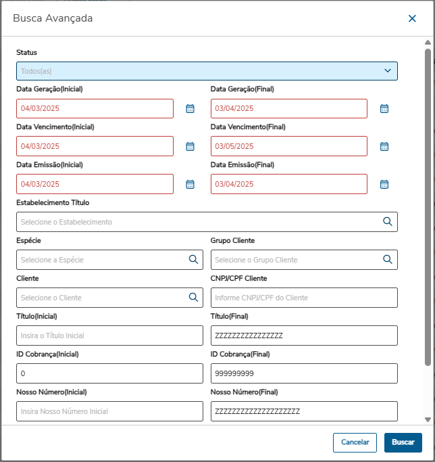Open calendar for Data Vencimento(Inicial)
This screenshot has width=435, height=462.
click(190, 146)
